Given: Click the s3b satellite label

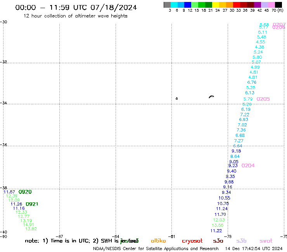Looking at the screenshot, I should pos(241,241).
